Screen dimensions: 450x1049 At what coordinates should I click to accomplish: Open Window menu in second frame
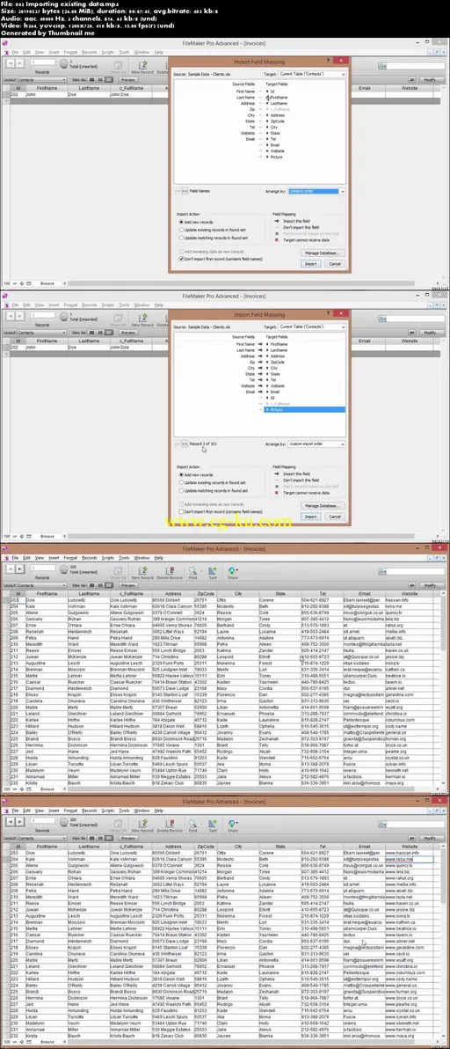(142, 304)
